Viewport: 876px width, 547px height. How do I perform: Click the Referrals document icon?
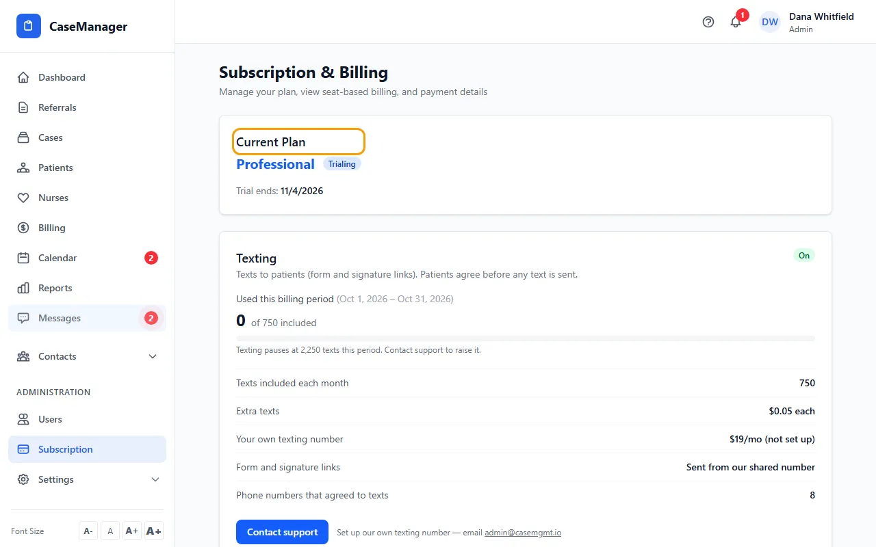(x=23, y=107)
